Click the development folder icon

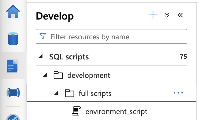coord(58,75)
